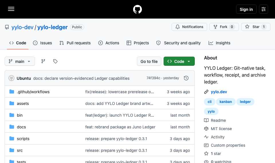
Task: Star the yylo-ledger repository
Action: tap(256, 27)
